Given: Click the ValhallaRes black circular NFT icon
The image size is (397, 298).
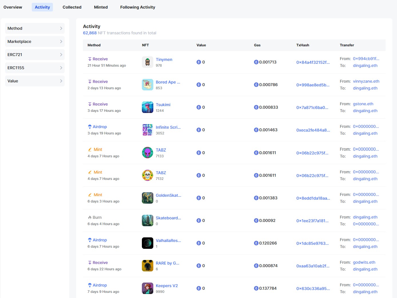Looking at the screenshot, I should pos(147,243).
